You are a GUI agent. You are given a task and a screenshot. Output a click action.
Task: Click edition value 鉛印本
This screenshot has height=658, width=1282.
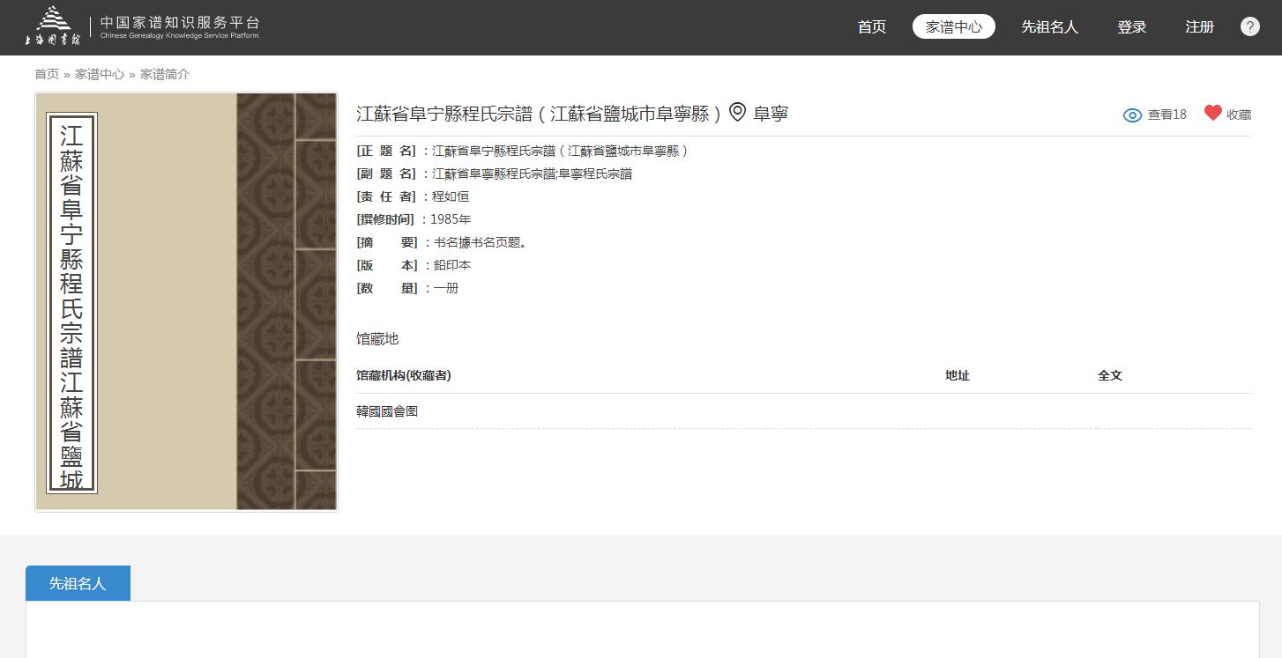[x=452, y=265]
